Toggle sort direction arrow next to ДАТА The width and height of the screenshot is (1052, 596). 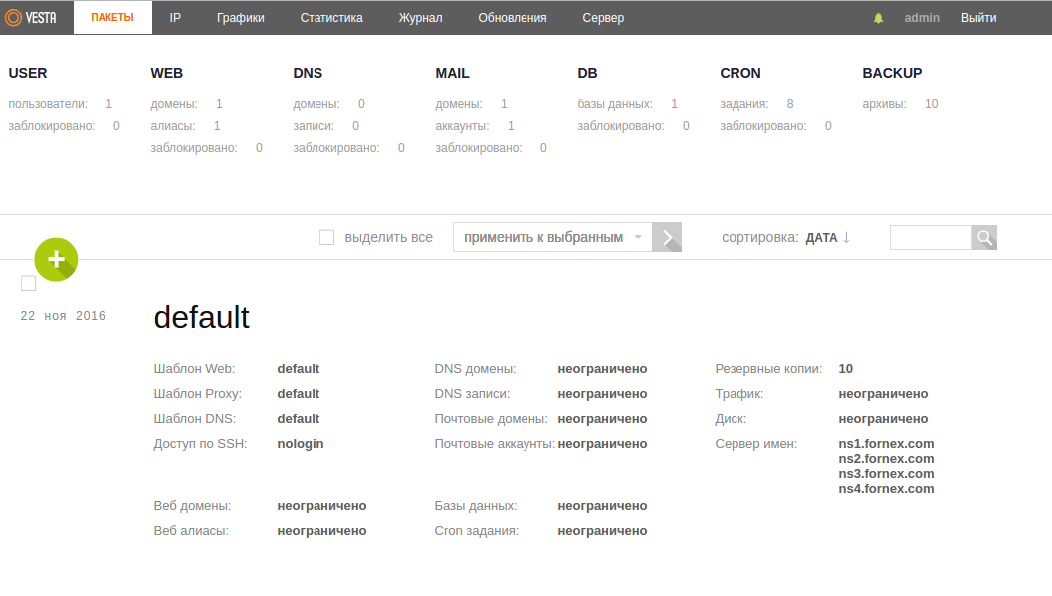[846, 238]
